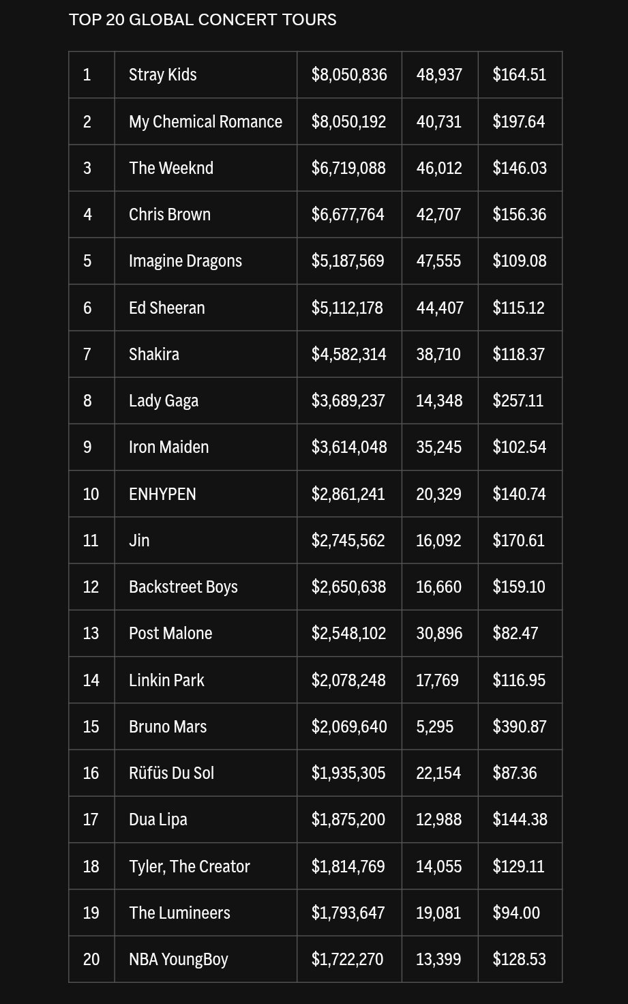
Task: Click the Linkin Park artist cell
Action: coord(166,680)
